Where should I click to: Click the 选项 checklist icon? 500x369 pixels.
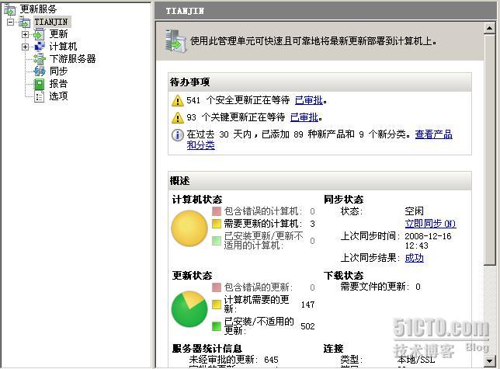[x=39, y=96]
